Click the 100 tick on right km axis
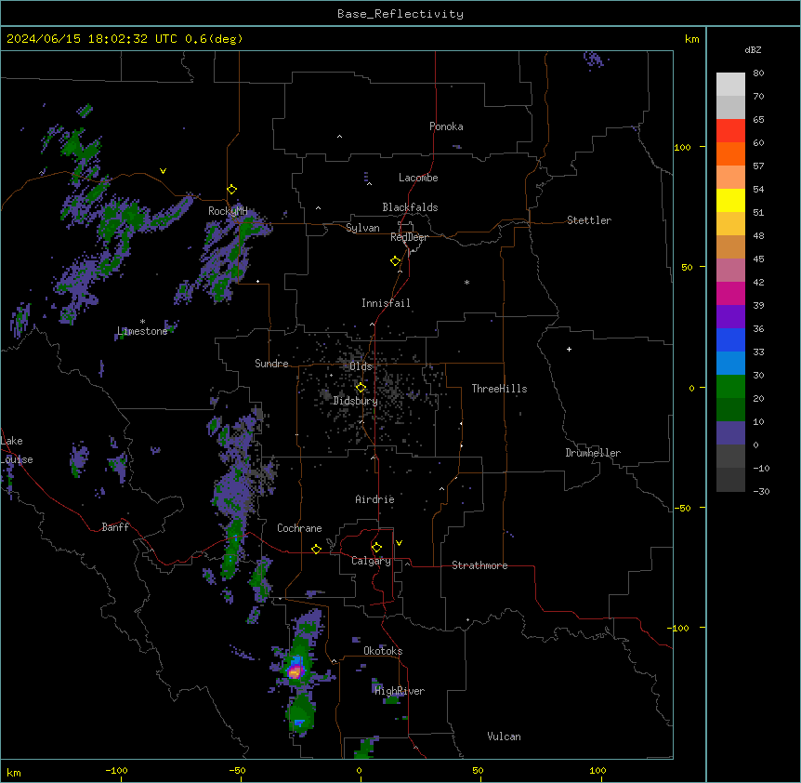 pyautogui.click(x=682, y=147)
